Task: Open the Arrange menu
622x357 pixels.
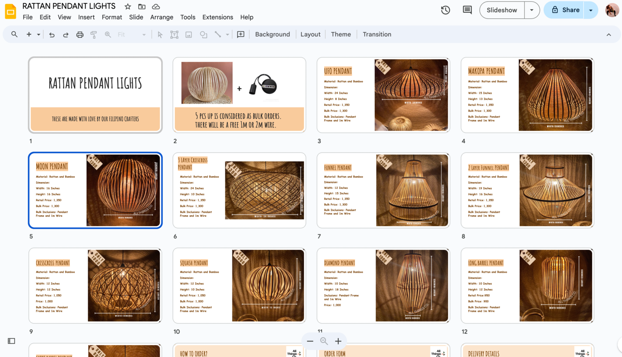Action: coord(162,17)
